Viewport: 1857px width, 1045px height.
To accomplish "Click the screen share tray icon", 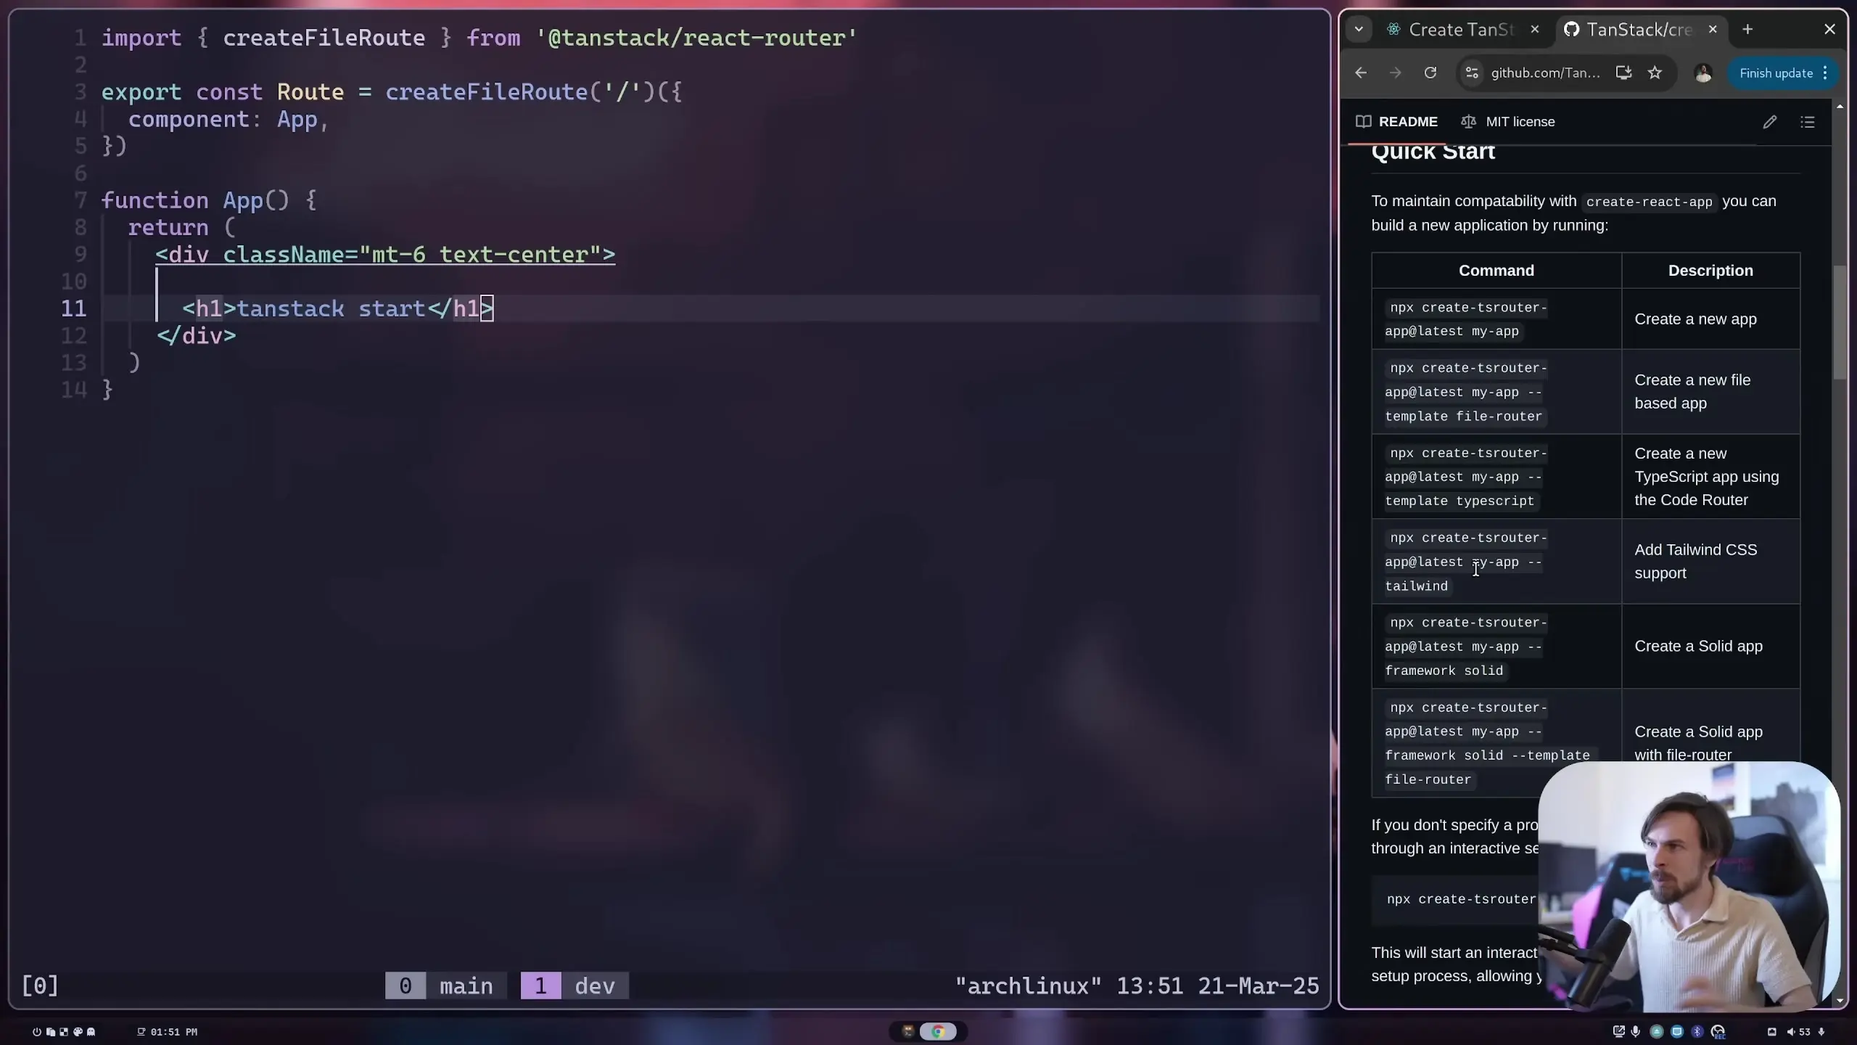I will (x=1619, y=1031).
